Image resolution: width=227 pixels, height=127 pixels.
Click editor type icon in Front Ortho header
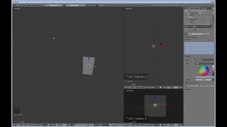(126, 87)
